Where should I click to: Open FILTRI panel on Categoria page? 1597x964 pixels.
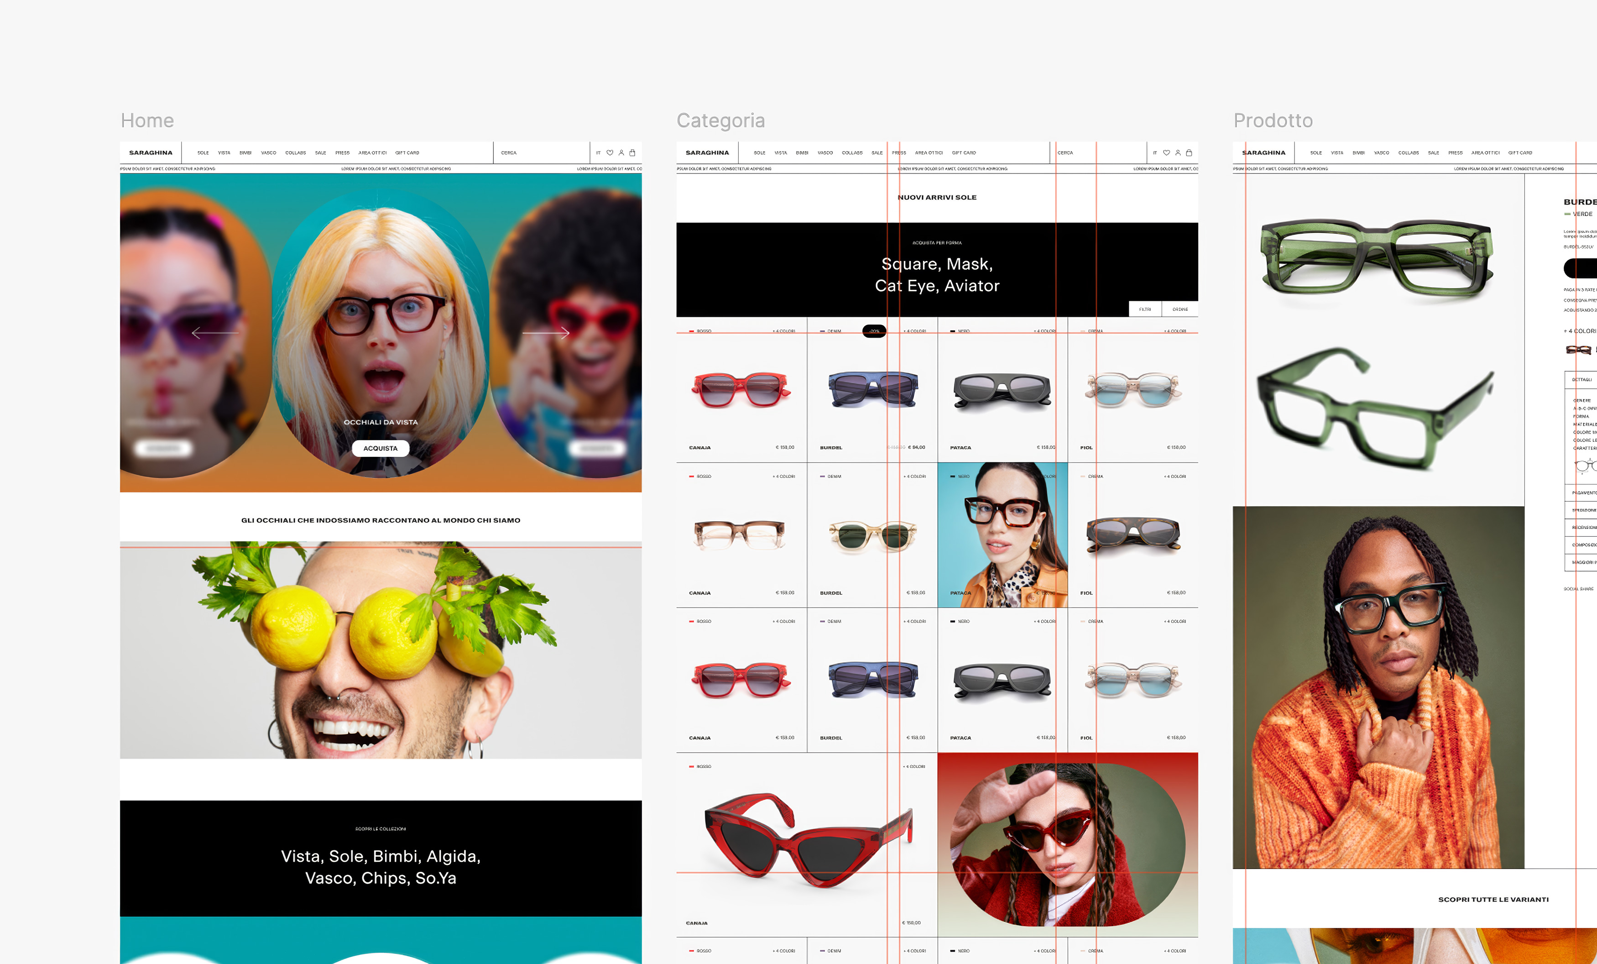point(1145,309)
